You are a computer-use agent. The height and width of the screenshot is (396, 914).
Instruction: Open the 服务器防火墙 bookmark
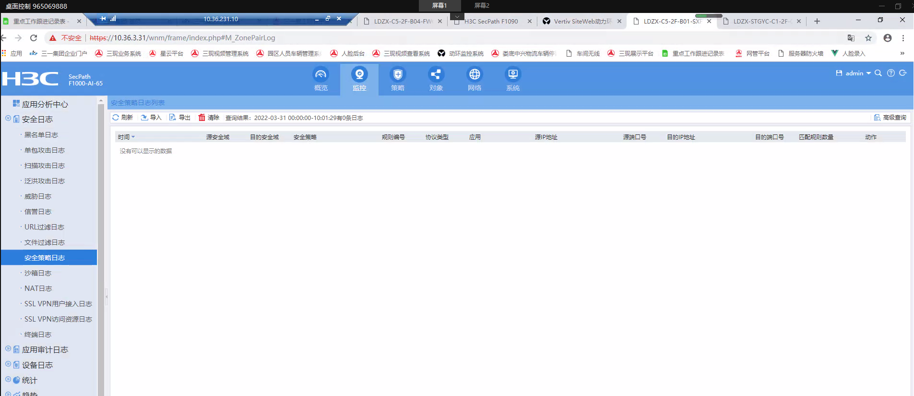(x=801, y=53)
